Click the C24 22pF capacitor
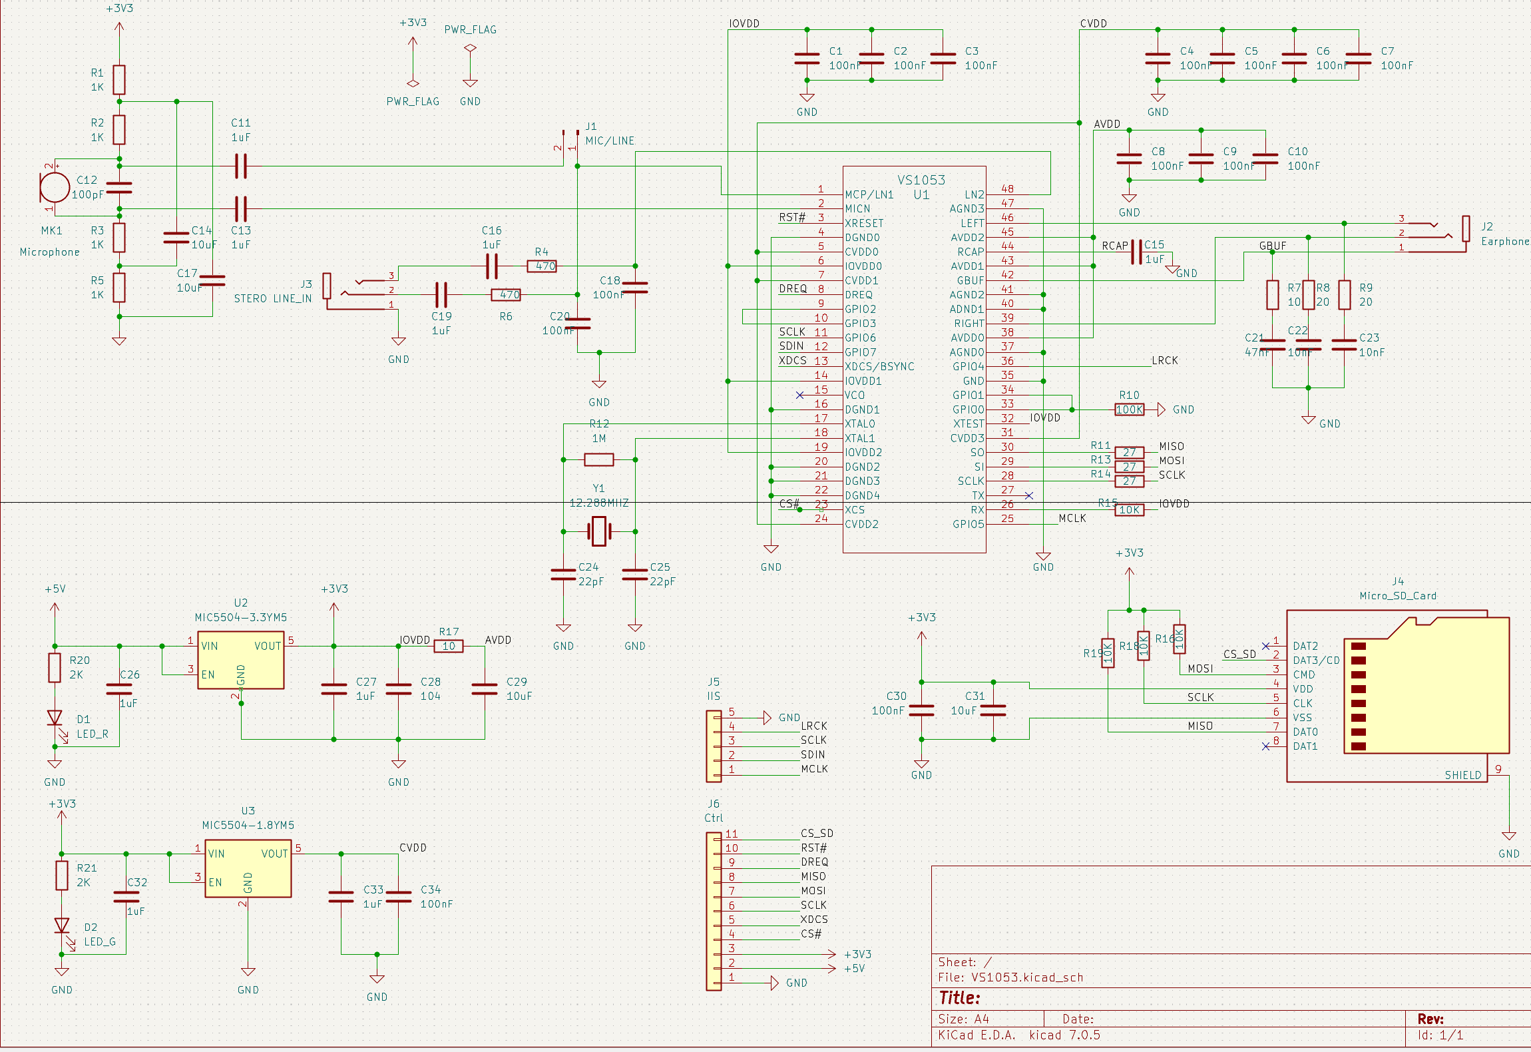The image size is (1531, 1052). tap(563, 575)
